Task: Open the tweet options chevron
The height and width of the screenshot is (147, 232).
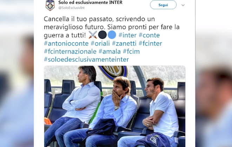Action: [x=183, y=5]
